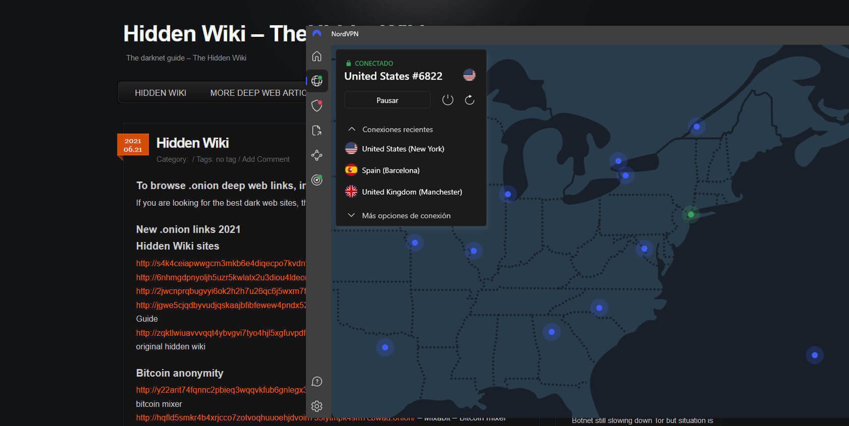Click the Hidden Wiki post title
This screenshot has height=426, width=849.
pyautogui.click(x=193, y=143)
